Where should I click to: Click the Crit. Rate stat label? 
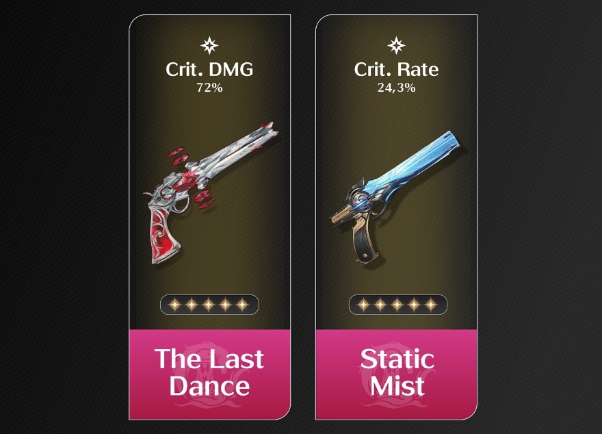(396, 70)
